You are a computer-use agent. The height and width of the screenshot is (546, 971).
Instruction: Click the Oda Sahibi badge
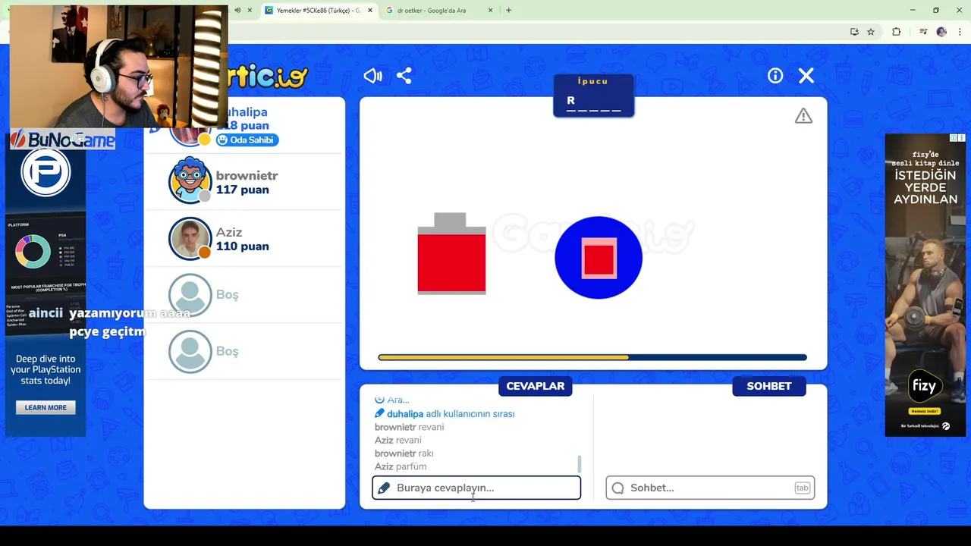click(247, 140)
